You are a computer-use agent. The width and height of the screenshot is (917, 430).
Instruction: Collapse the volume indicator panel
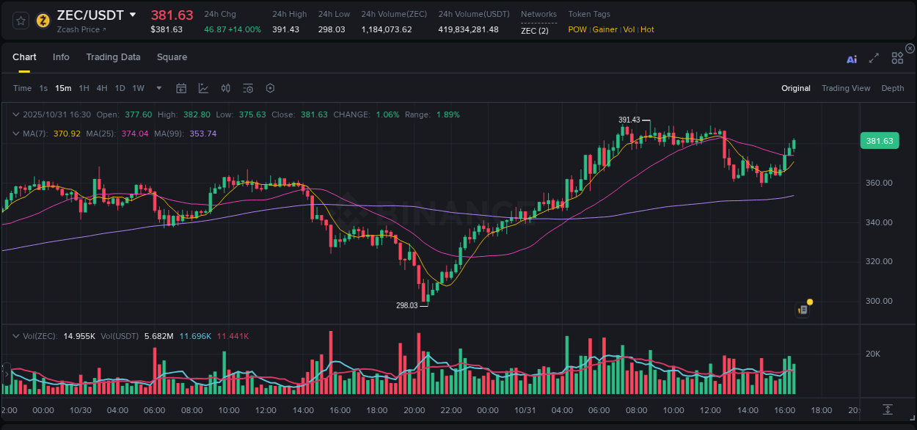16,335
